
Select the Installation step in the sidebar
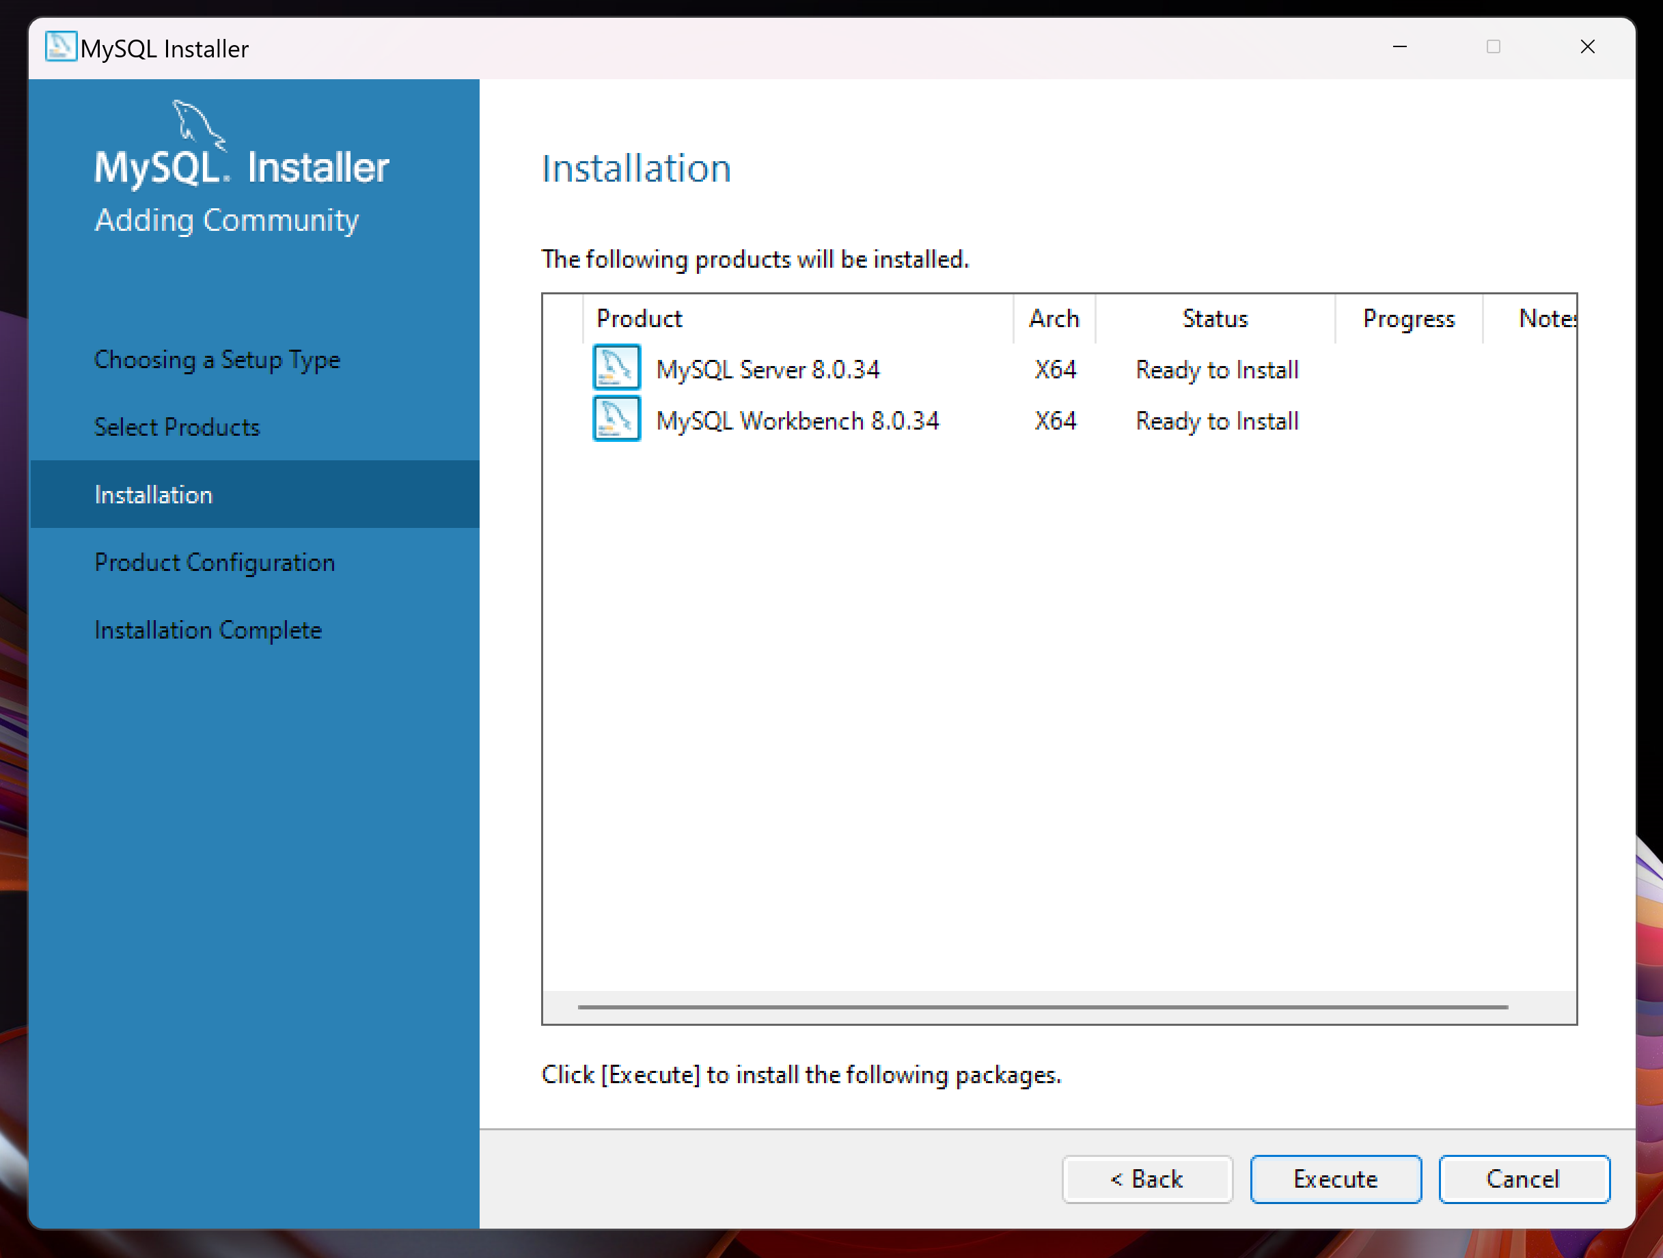point(153,494)
